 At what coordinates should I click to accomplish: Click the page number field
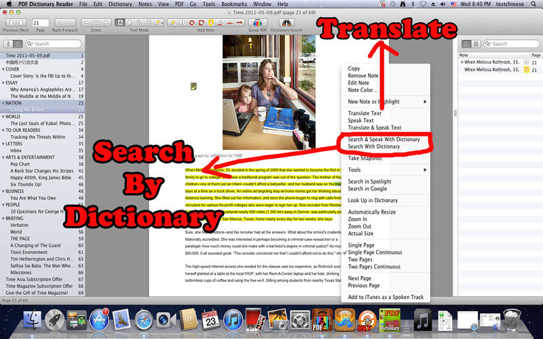click(x=41, y=23)
